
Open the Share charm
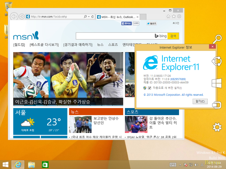point(217,61)
